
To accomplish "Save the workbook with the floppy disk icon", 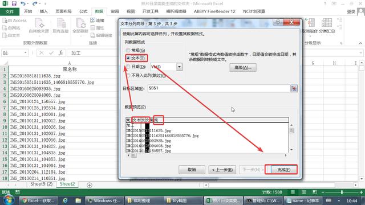I will pyautogui.click(x=14, y=3).
